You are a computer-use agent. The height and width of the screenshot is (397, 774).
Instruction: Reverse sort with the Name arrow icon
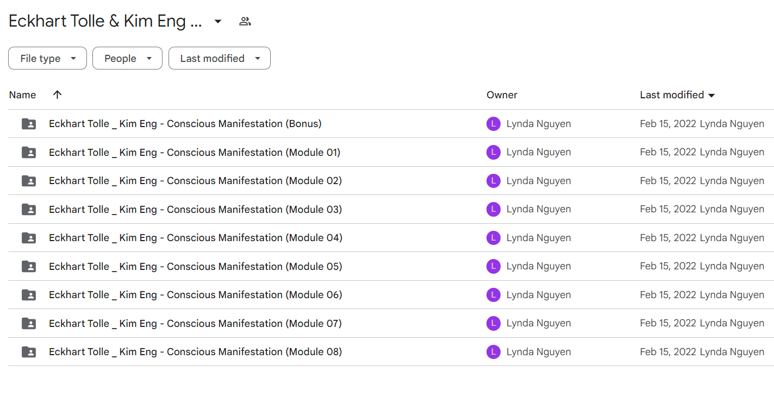point(57,95)
